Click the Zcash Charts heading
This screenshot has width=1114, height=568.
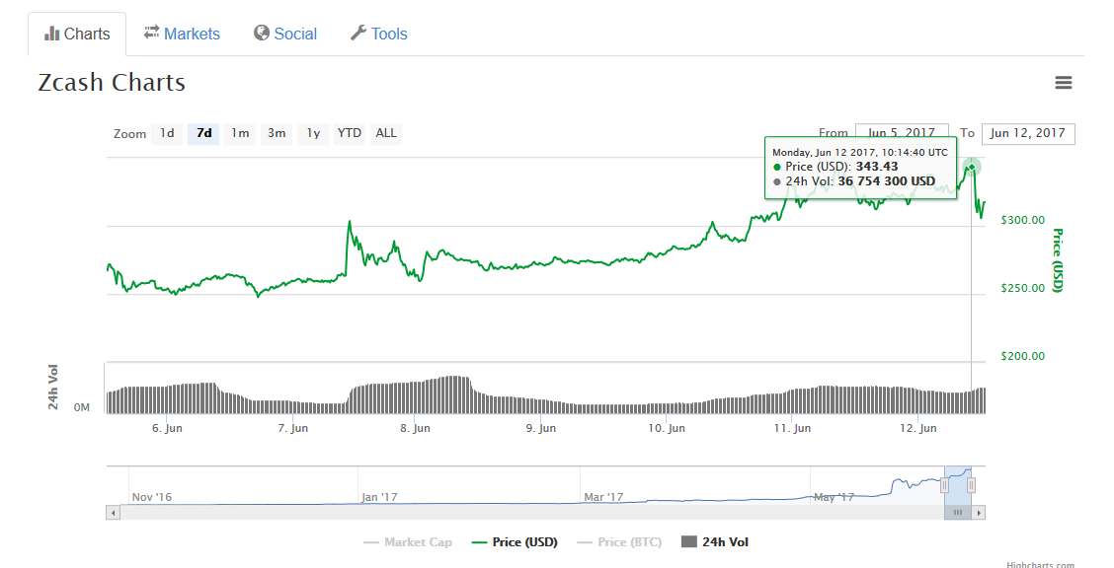click(112, 83)
